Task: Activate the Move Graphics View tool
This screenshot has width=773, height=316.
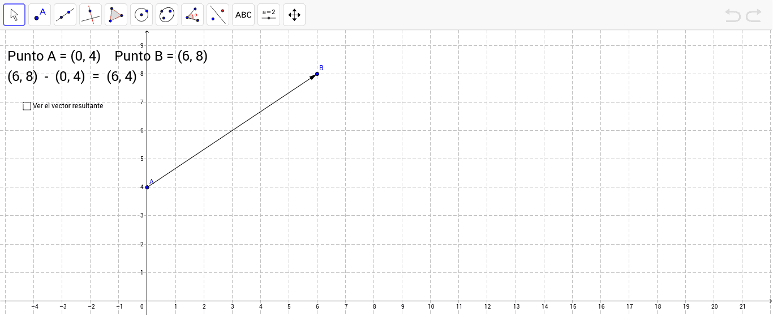Action: pos(294,15)
